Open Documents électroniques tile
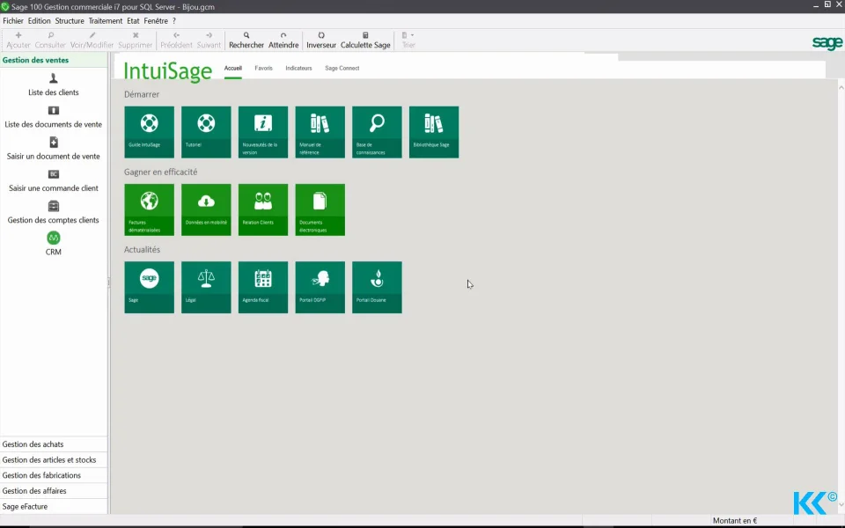This screenshot has height=528, width=845. [x=320, y=209]
